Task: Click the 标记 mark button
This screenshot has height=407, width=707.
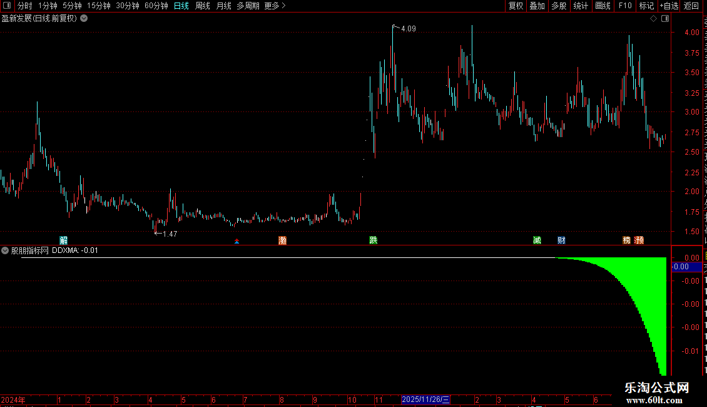Action: click(x=646, y=6)
